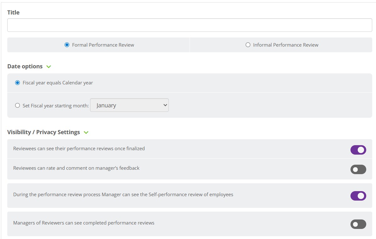376x239 pixels.
Task: Click the Date options heading text
Action: [25, 66]
